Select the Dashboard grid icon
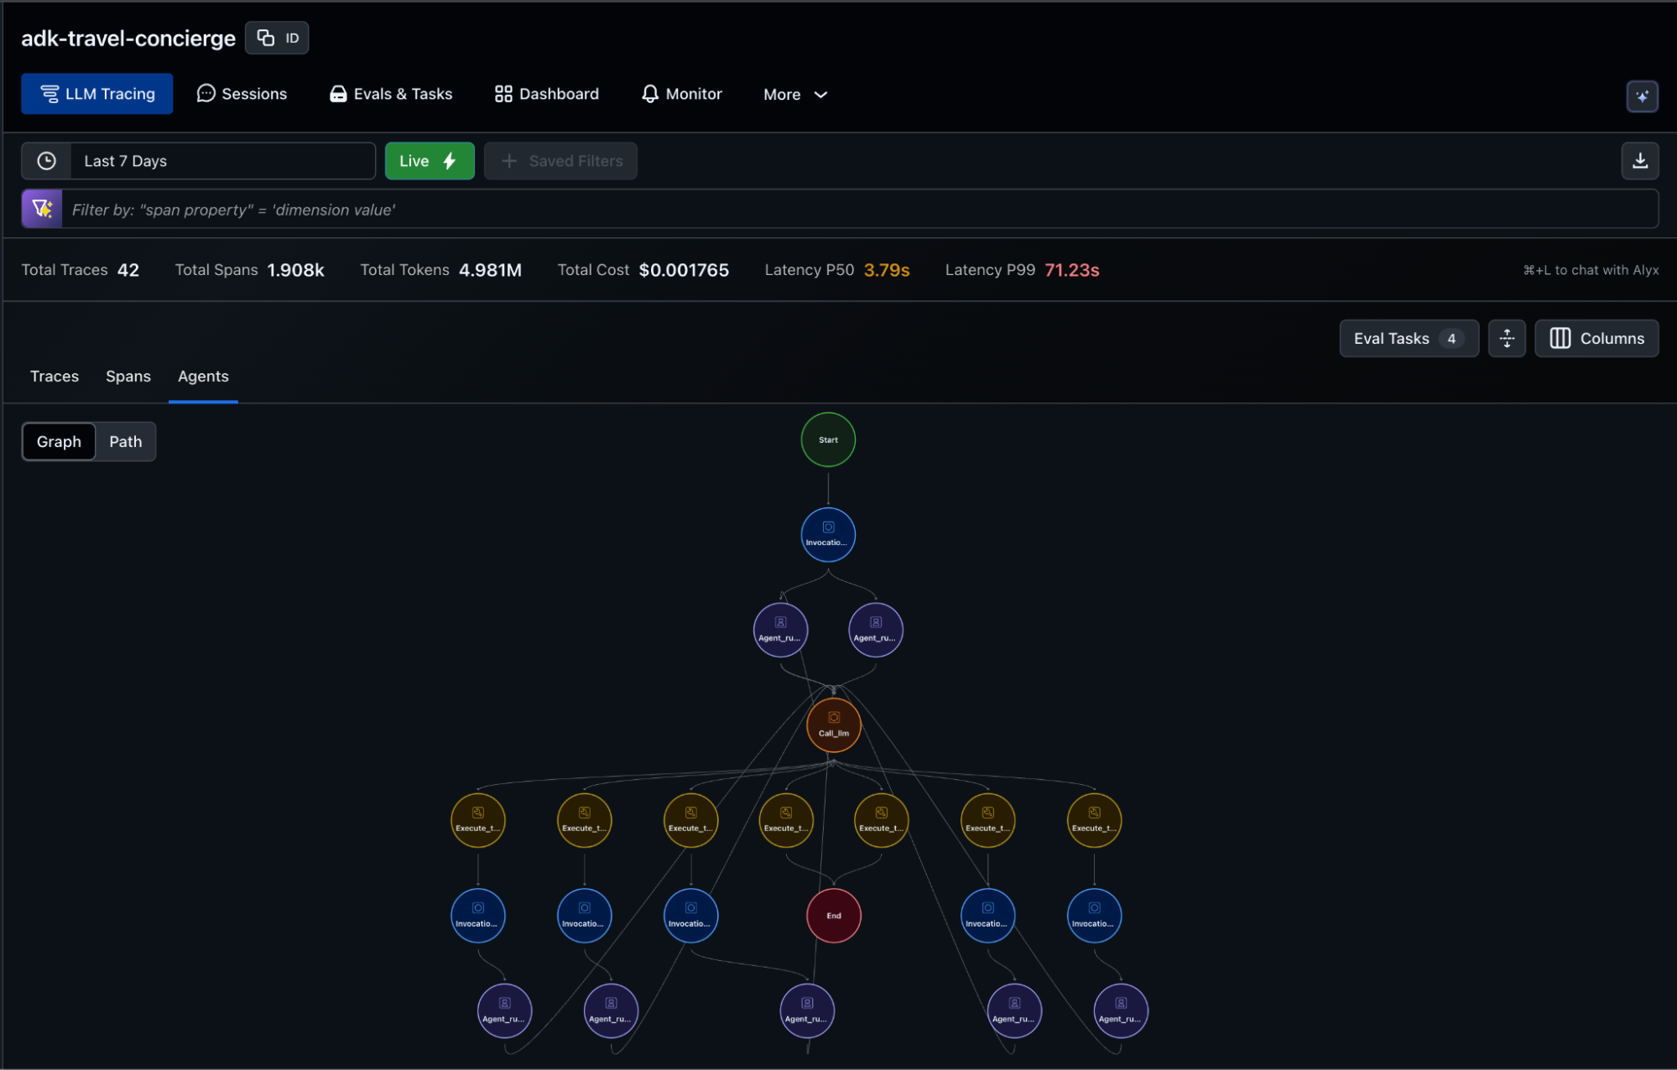 [x=503, y=93]
